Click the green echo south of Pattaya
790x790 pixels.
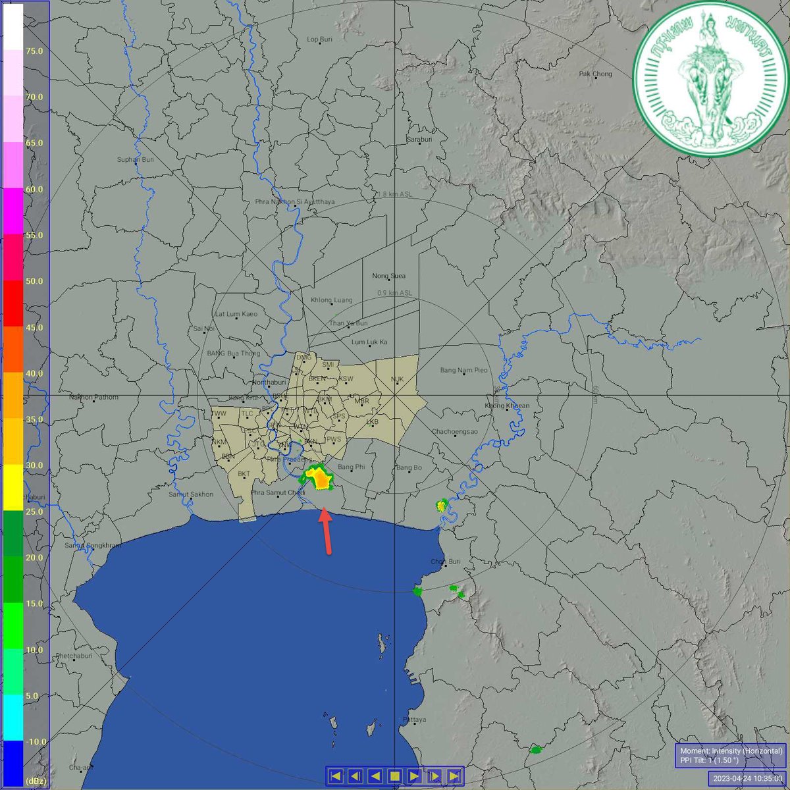pyautogui.click(x=537, y=749)
